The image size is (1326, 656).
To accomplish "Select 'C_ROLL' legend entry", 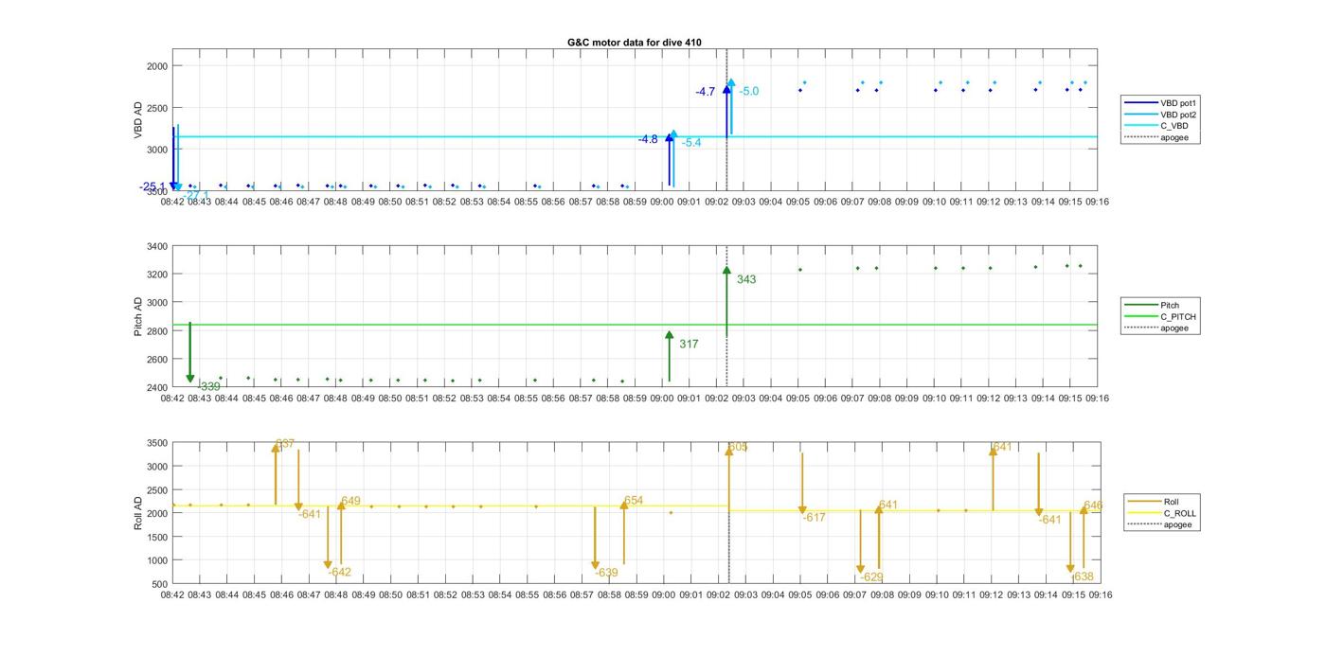I will coord(1158,513).
